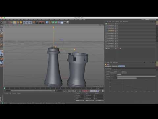Image resolution: width=158 pixels, height=119 pixels.
Task: Click the red Record Active Objects button
Action: coord(83,91)
